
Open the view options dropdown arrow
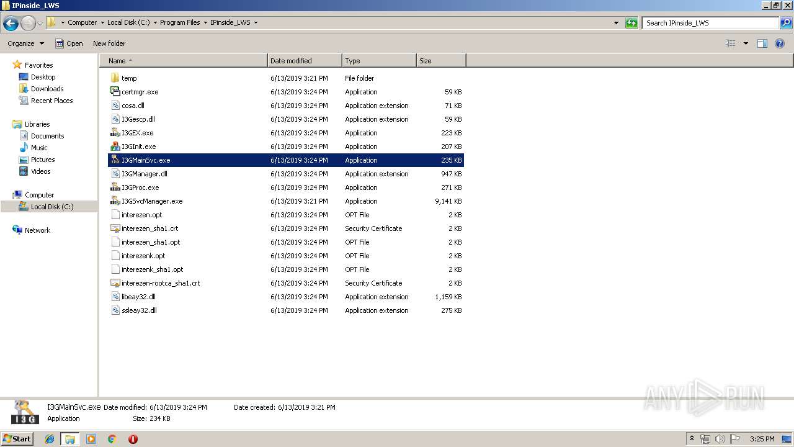tap(746, 43)
